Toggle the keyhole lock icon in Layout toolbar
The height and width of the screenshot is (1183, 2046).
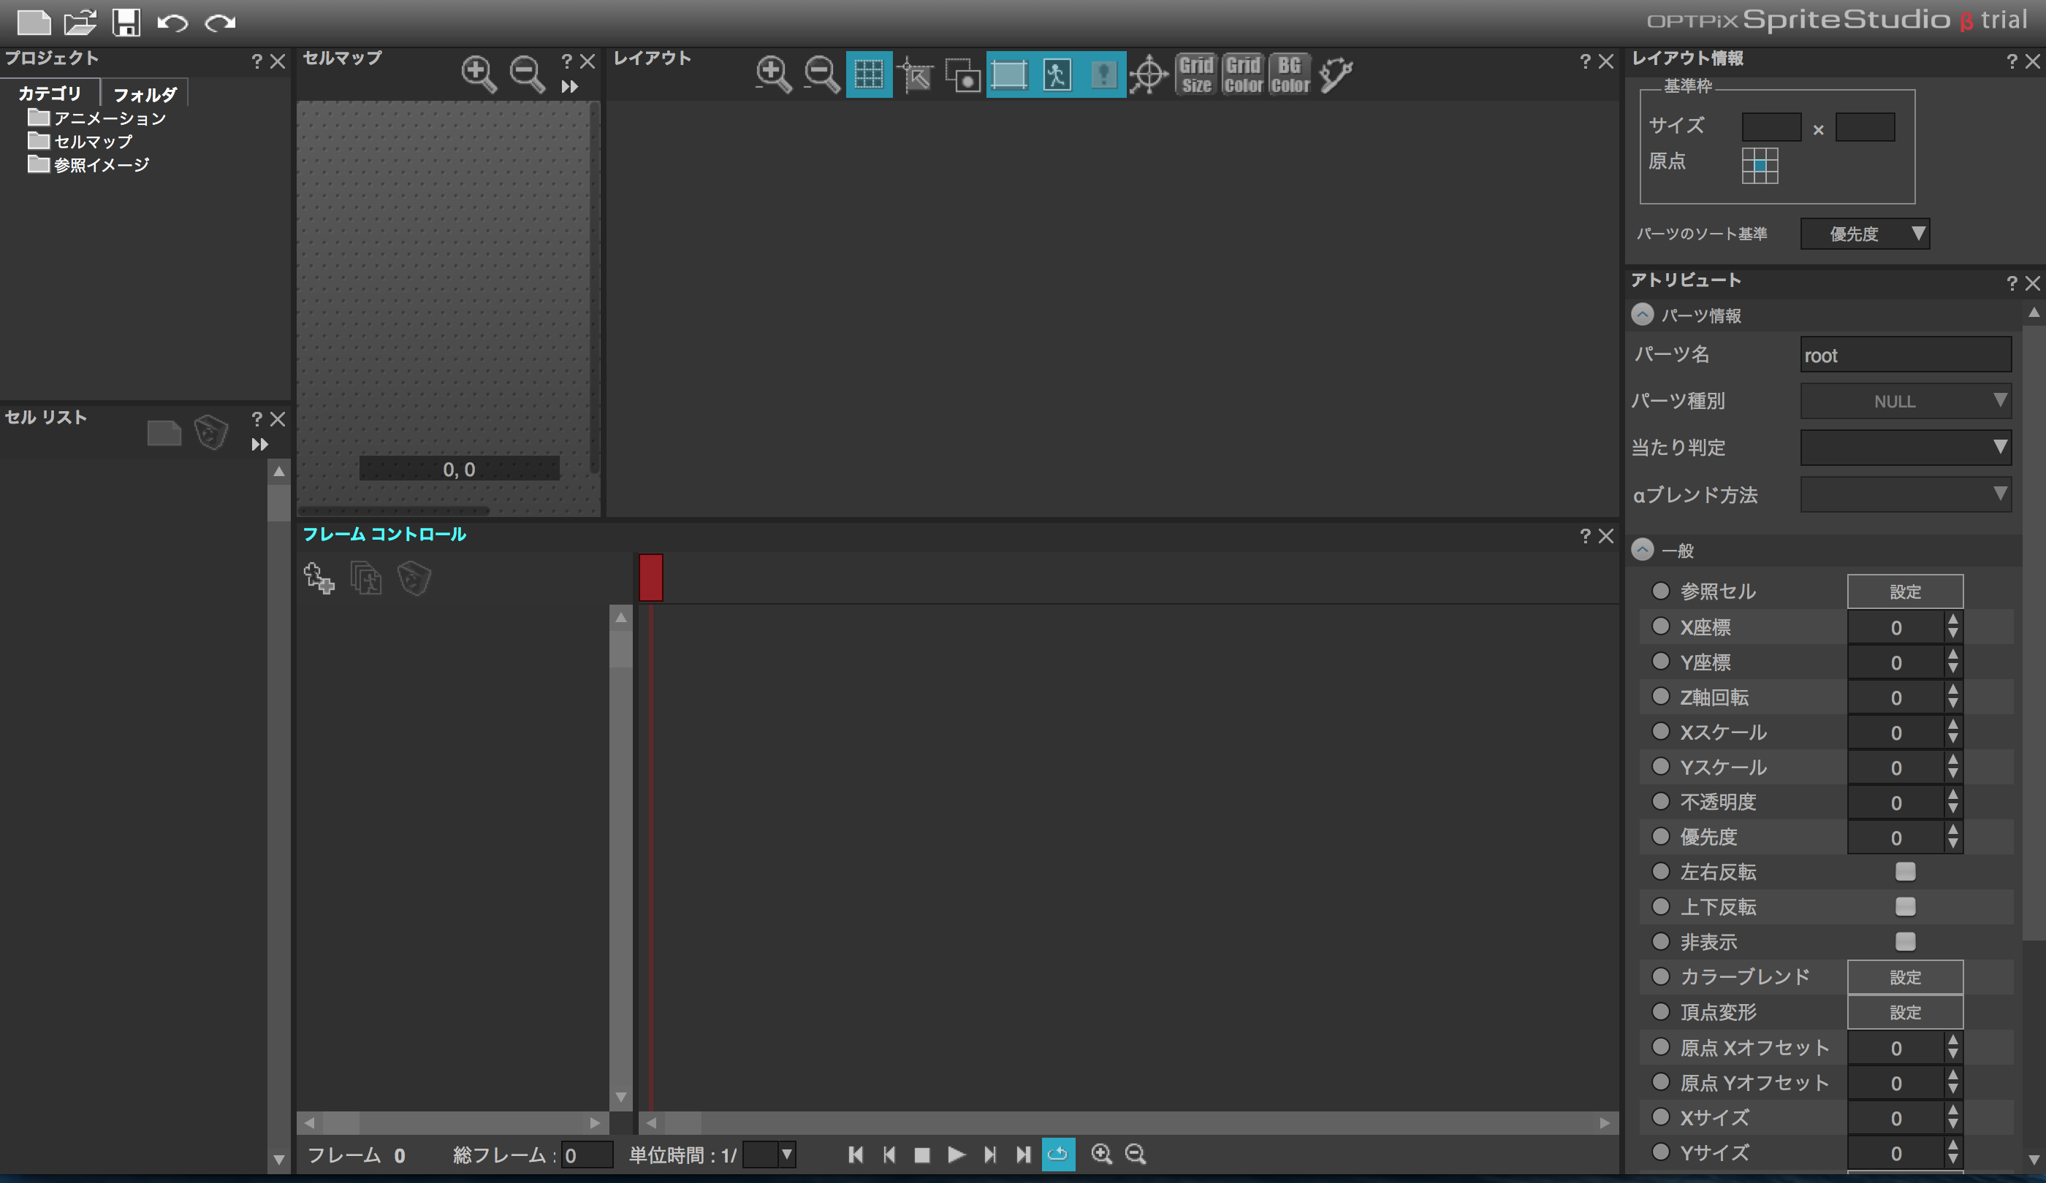click(1103, 74)
